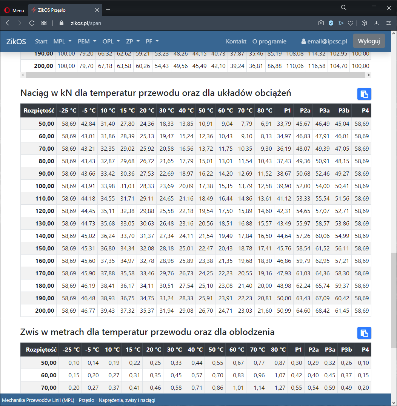Click the address bar showing zikos.pl/span

(x=86, y=23)
